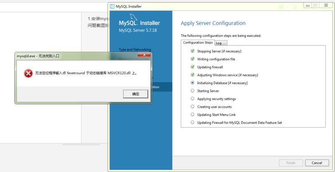
Task: Click the 'Starting Server' step text
Action: [x=208, y=91]
